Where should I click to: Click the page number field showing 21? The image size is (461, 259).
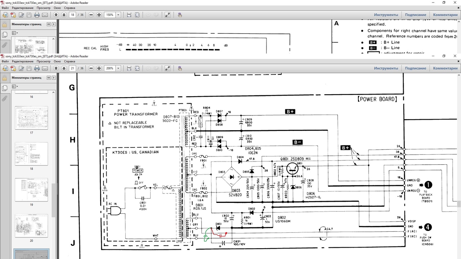(x=73, y=68)
